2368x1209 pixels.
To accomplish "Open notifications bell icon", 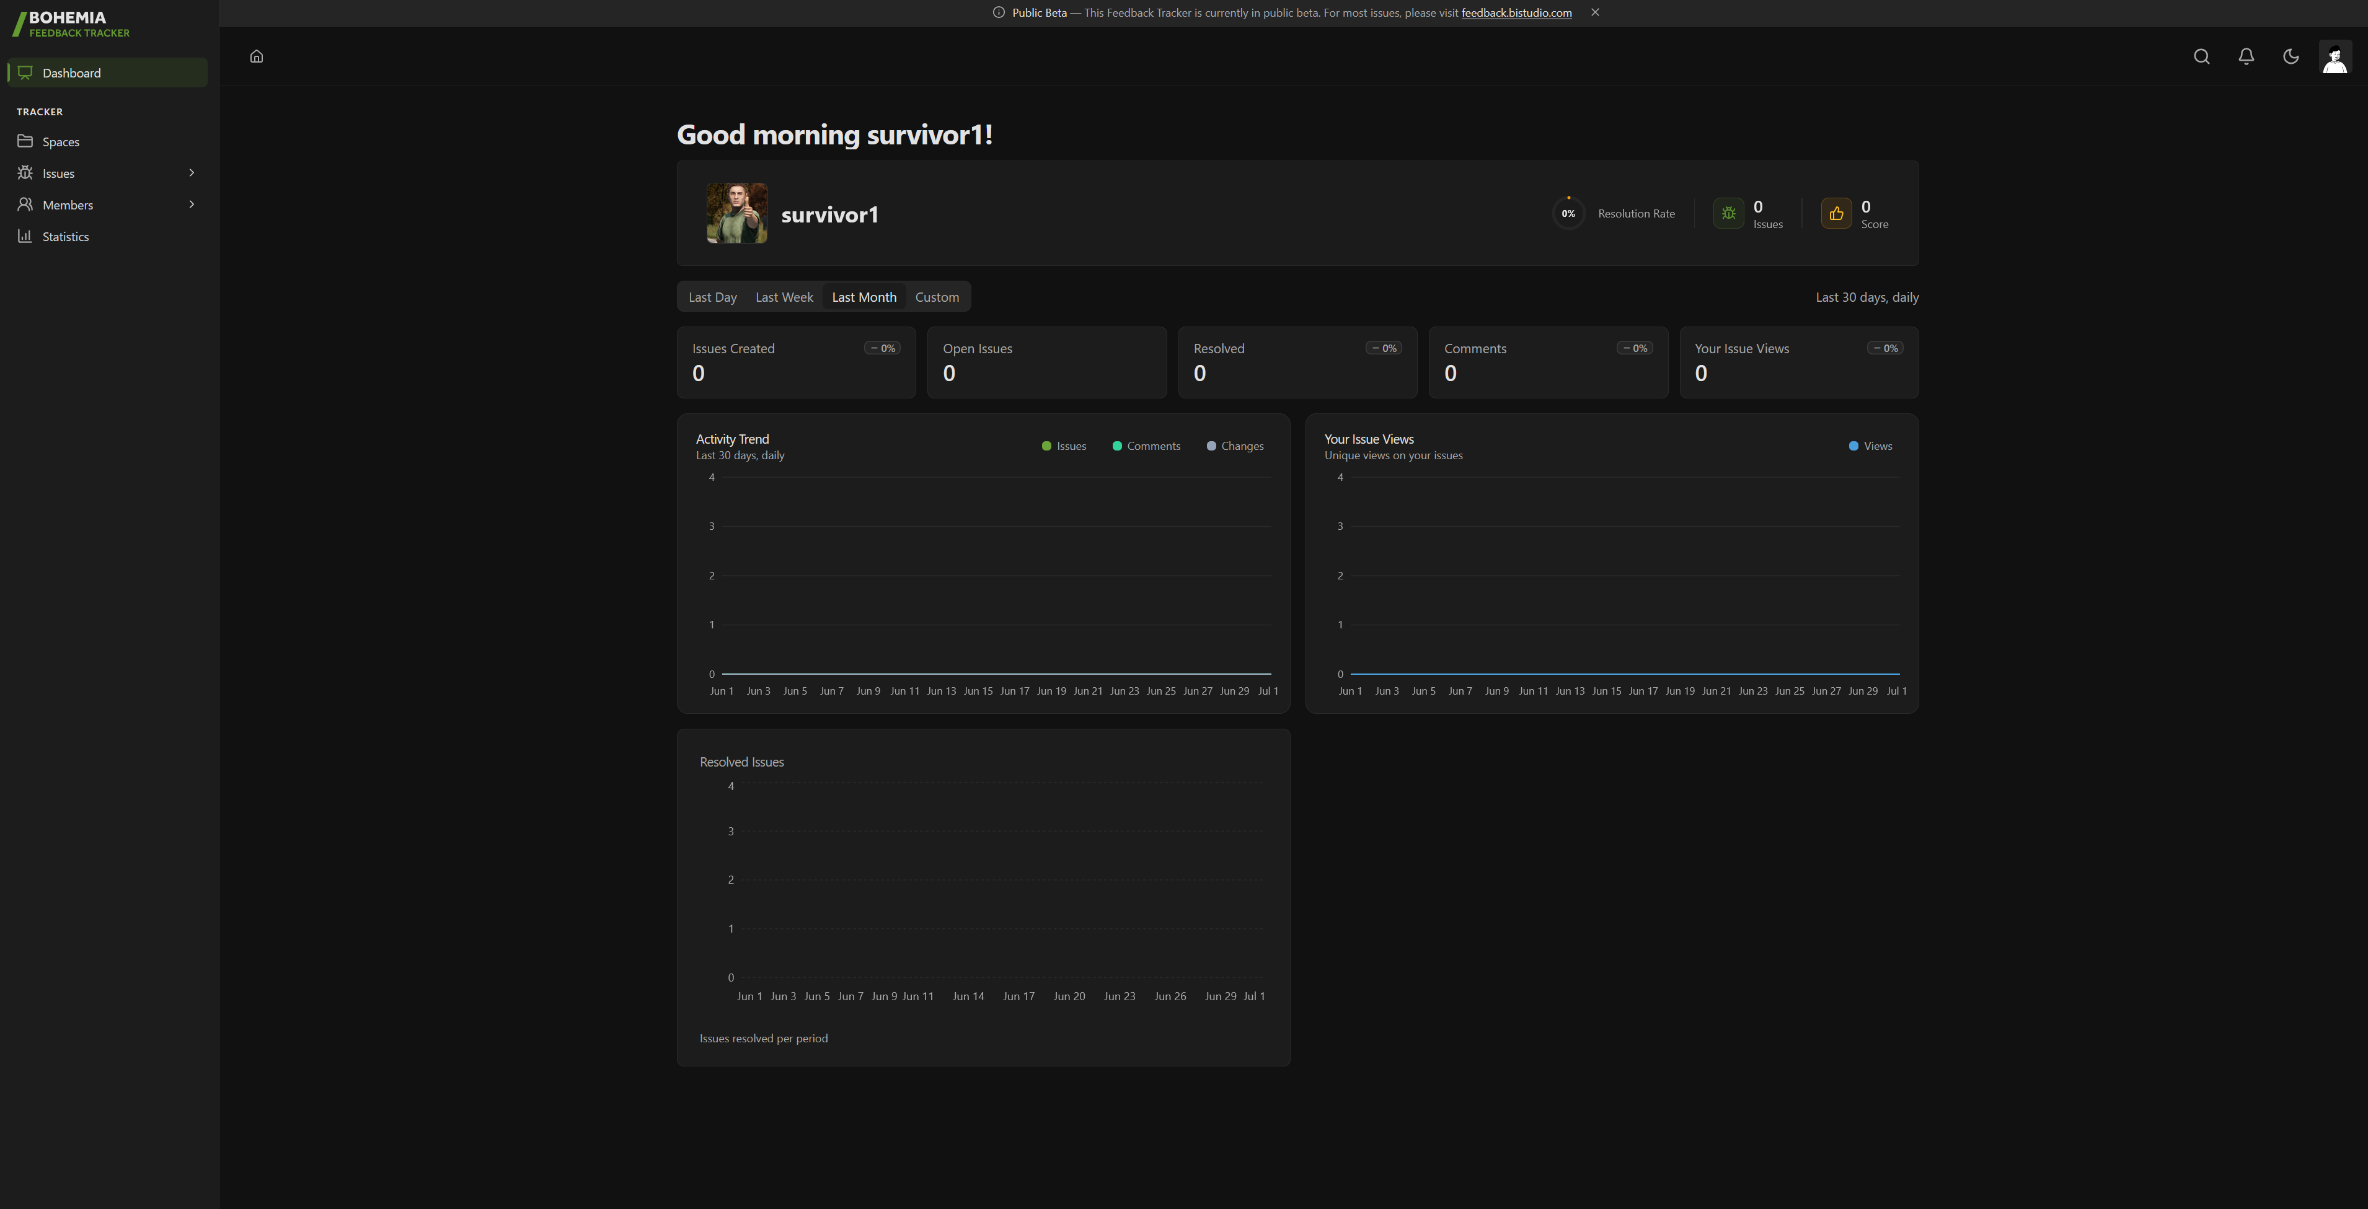I will coord(2246,57).
